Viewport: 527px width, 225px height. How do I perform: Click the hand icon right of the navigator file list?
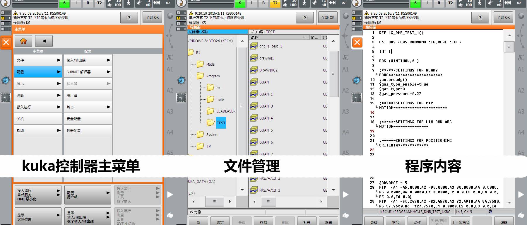pos(345,215)
